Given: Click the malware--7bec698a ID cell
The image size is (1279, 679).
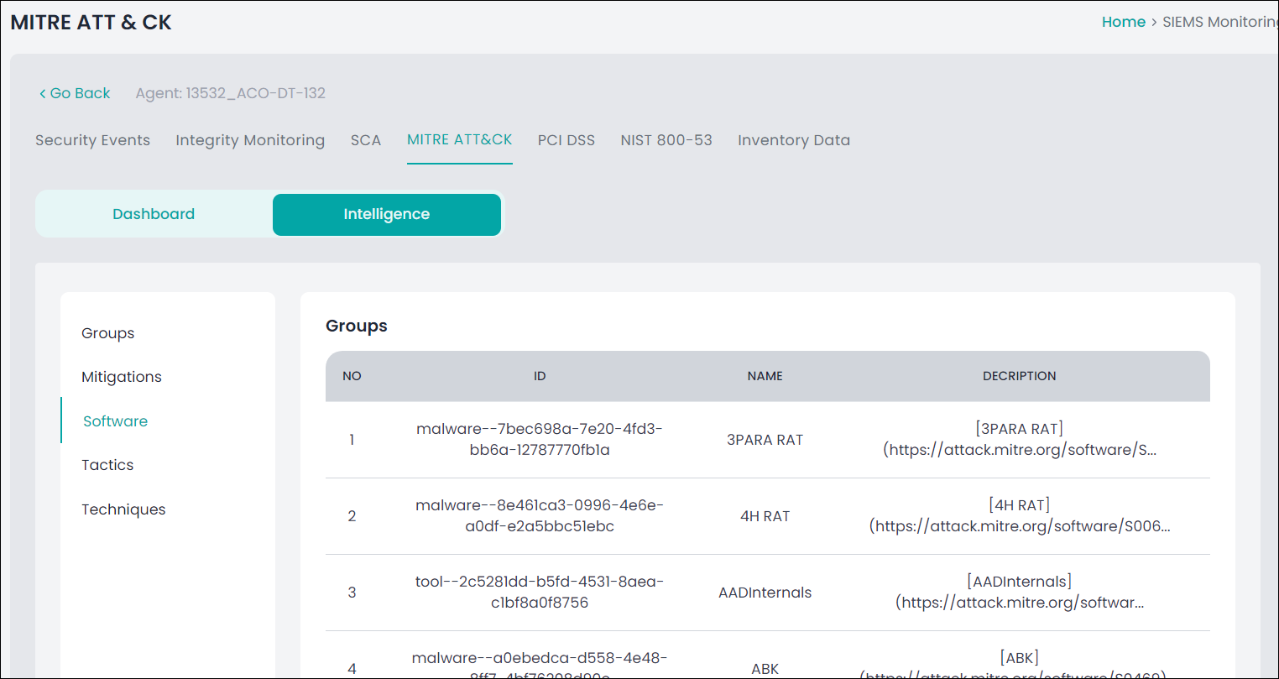Looking at the screenshot, I should click(x=540, y=440).
